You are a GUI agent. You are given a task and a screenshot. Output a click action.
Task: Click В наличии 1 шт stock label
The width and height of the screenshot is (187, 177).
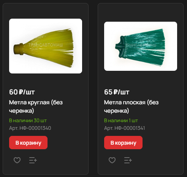tap(121, 120)
